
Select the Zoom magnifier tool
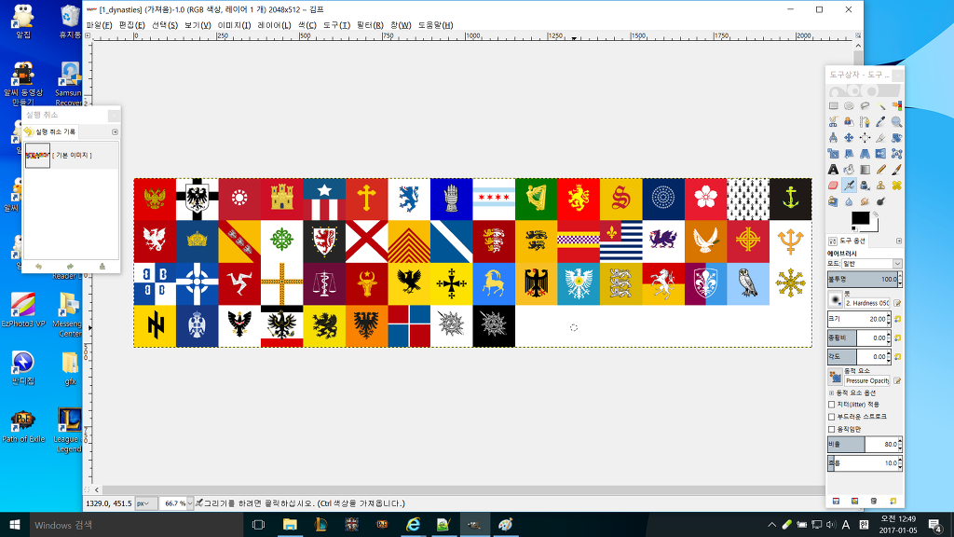[x=896, y=122]
